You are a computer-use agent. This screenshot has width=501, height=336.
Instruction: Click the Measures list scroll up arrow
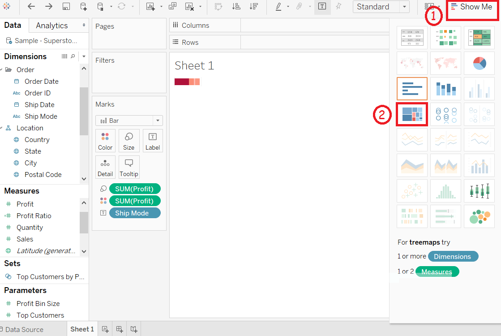point(84,202)
